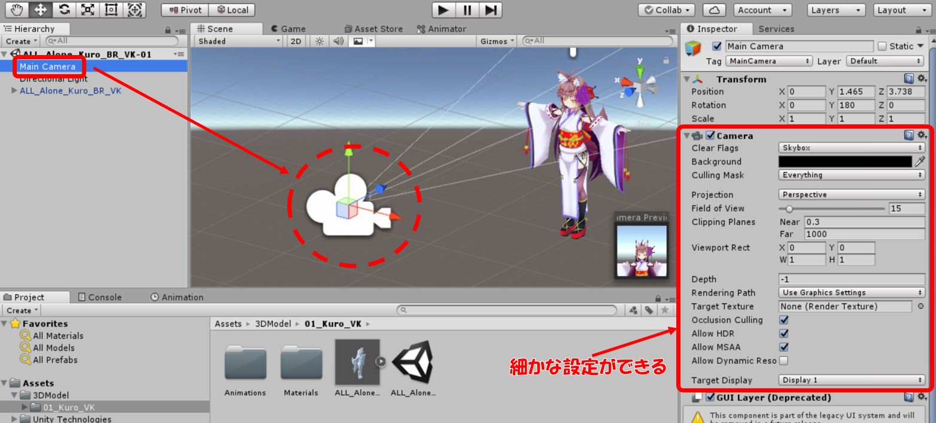This screenshot has height=423, width=936.
Task: Uncheck the Allow HDR checkbox
Action: pos(784,334)
